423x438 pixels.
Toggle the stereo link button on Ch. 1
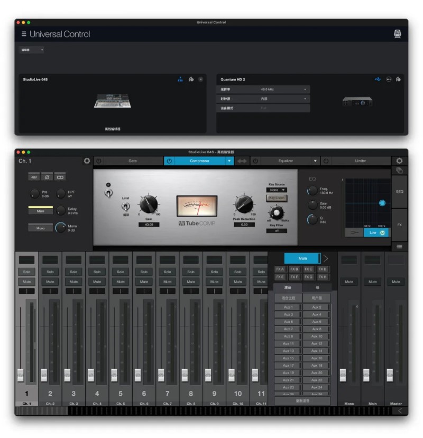click(60, 177)
